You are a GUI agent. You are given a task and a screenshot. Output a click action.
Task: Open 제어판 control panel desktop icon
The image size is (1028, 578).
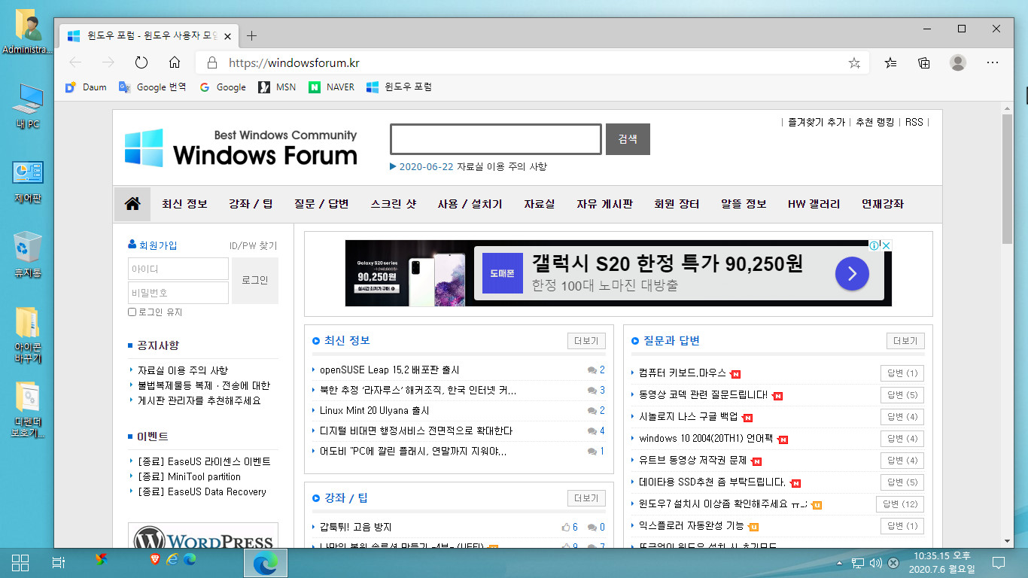pyautogui.click(x=28, y=181)
